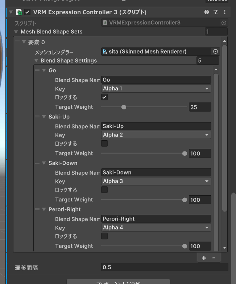The image size is (236, 284).
Task: Uncheck lock checkbox for Go
Action: click(104, 97)
